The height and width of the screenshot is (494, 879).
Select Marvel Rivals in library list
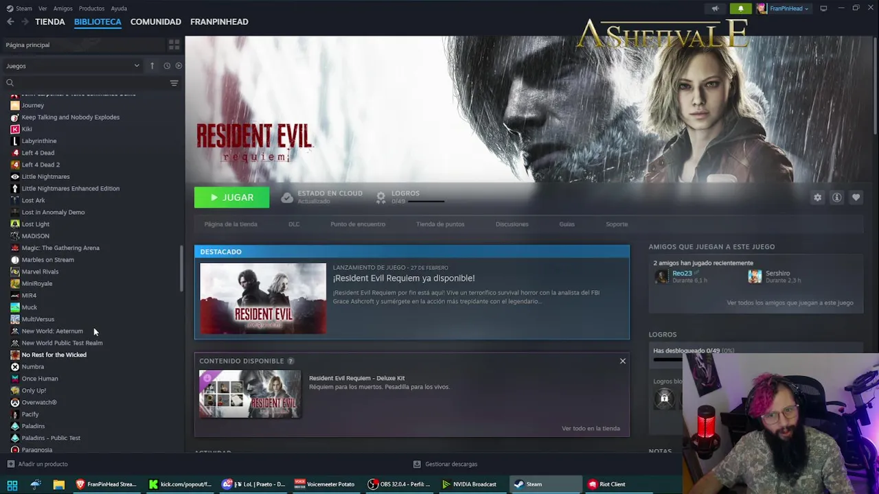(40, 272)
